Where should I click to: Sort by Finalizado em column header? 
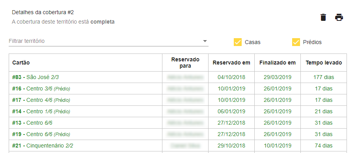(x=278, y=63)
